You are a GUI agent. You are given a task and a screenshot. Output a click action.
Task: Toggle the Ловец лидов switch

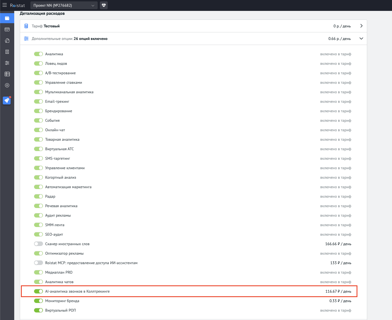tap(39, 63)
